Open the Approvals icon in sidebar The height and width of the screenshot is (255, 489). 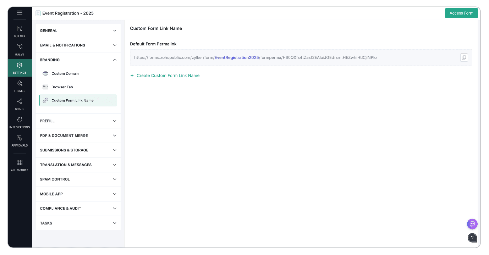[x=20, y=138]
